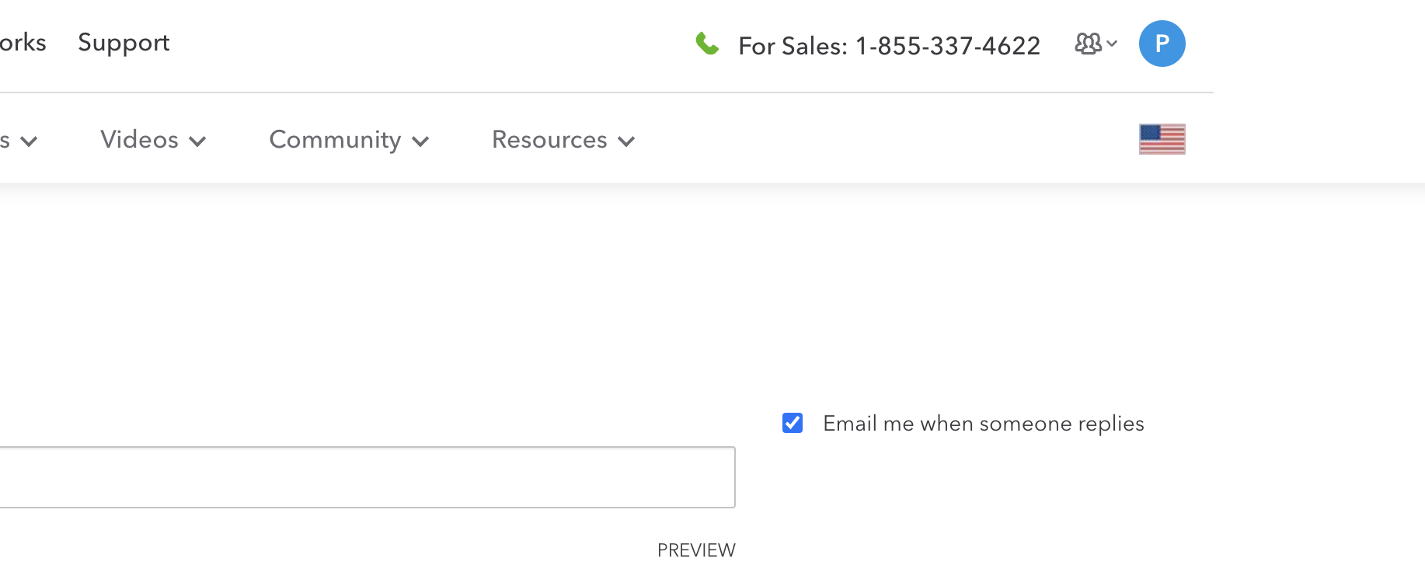The width and height of the screenshot is (1425, 569).
Task: Open the Support menu item
Action: (124, 43)
